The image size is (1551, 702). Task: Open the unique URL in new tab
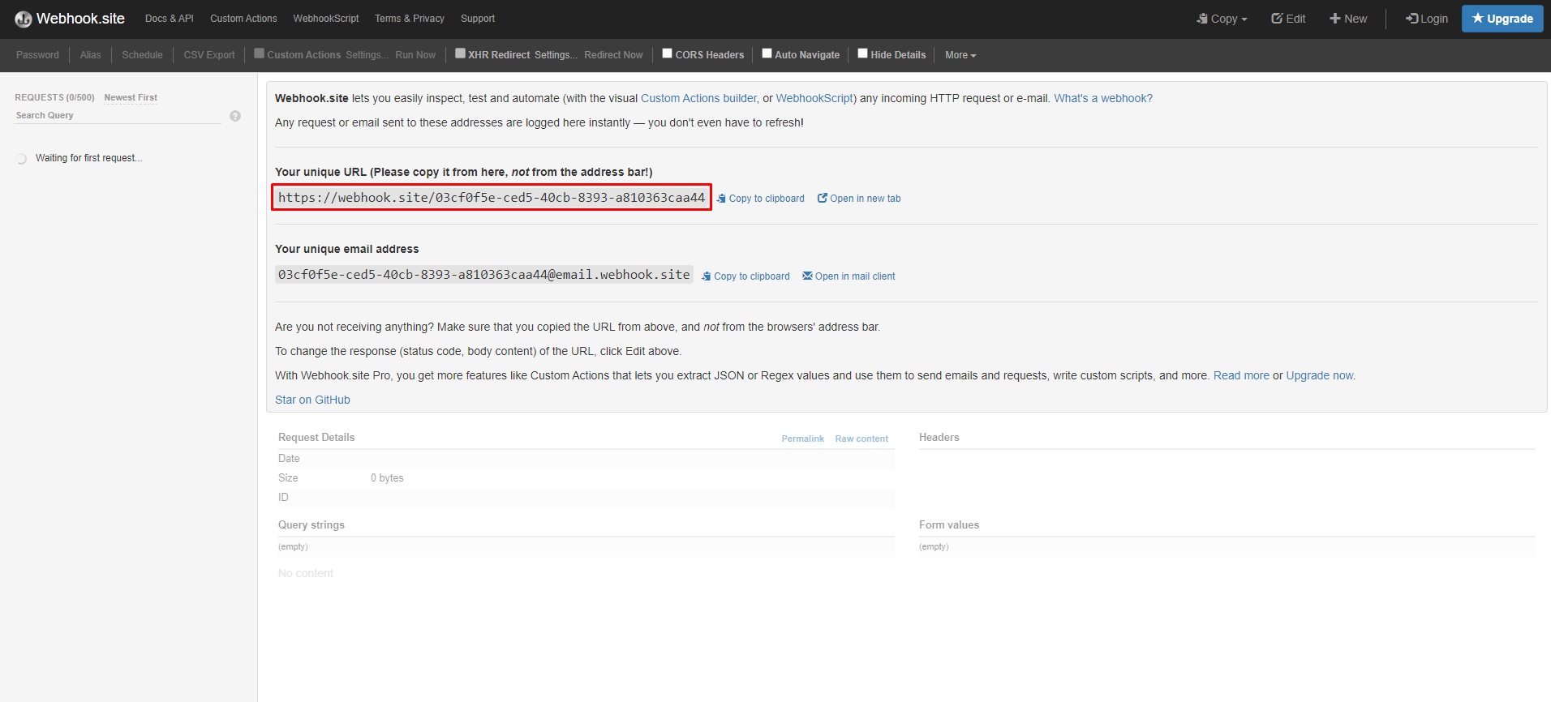pyautogui.click(x=859, y=199)
